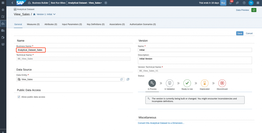Open the Repository Explorer sidebar icon

3,17
